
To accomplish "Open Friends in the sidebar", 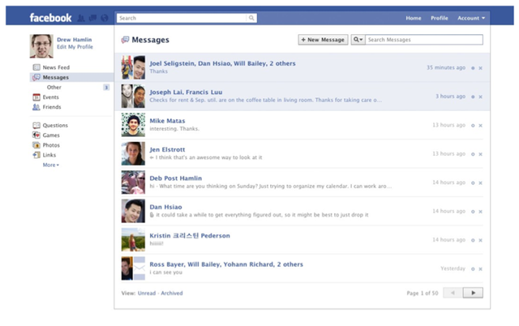I will [52, 107].
